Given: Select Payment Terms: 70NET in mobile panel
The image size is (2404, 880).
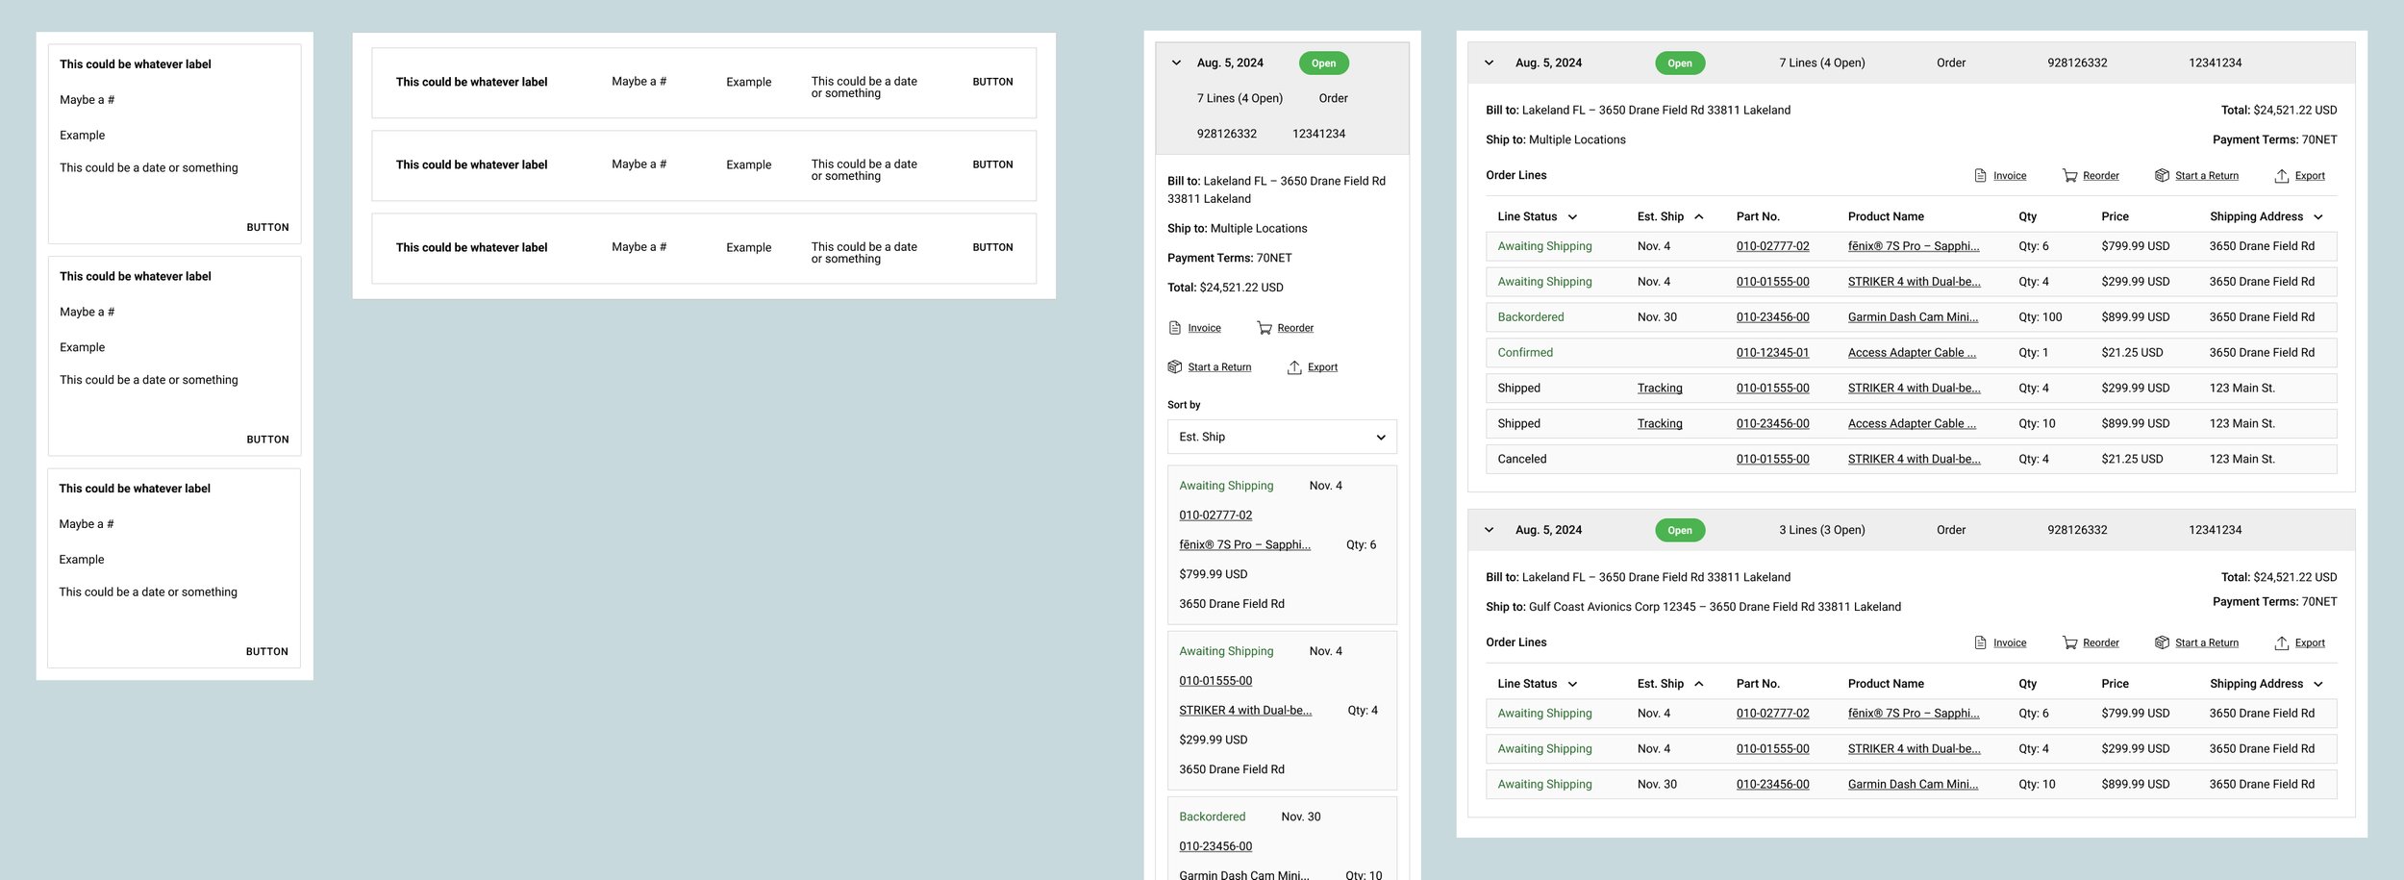Looking at the screenshot, I should pos(1229,259).
